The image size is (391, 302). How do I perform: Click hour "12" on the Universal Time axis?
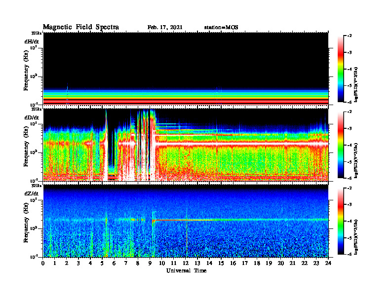coord(186,263)
